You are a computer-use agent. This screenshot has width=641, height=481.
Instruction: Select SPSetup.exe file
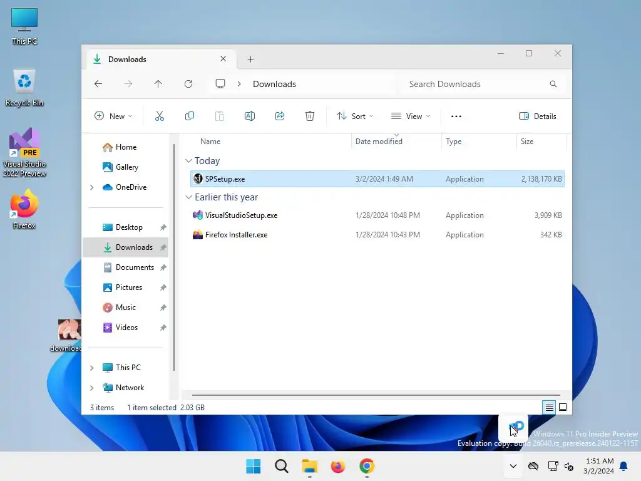coord(377,178)
